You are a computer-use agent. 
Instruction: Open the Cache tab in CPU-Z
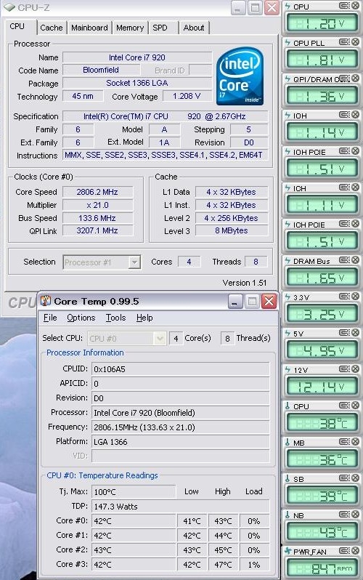tap(52, 28)
